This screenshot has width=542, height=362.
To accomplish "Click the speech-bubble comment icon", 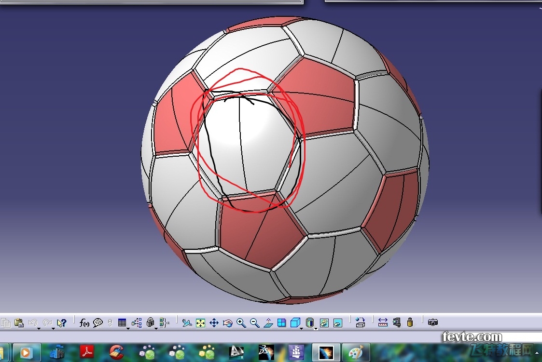I will (x=98, y=323).
